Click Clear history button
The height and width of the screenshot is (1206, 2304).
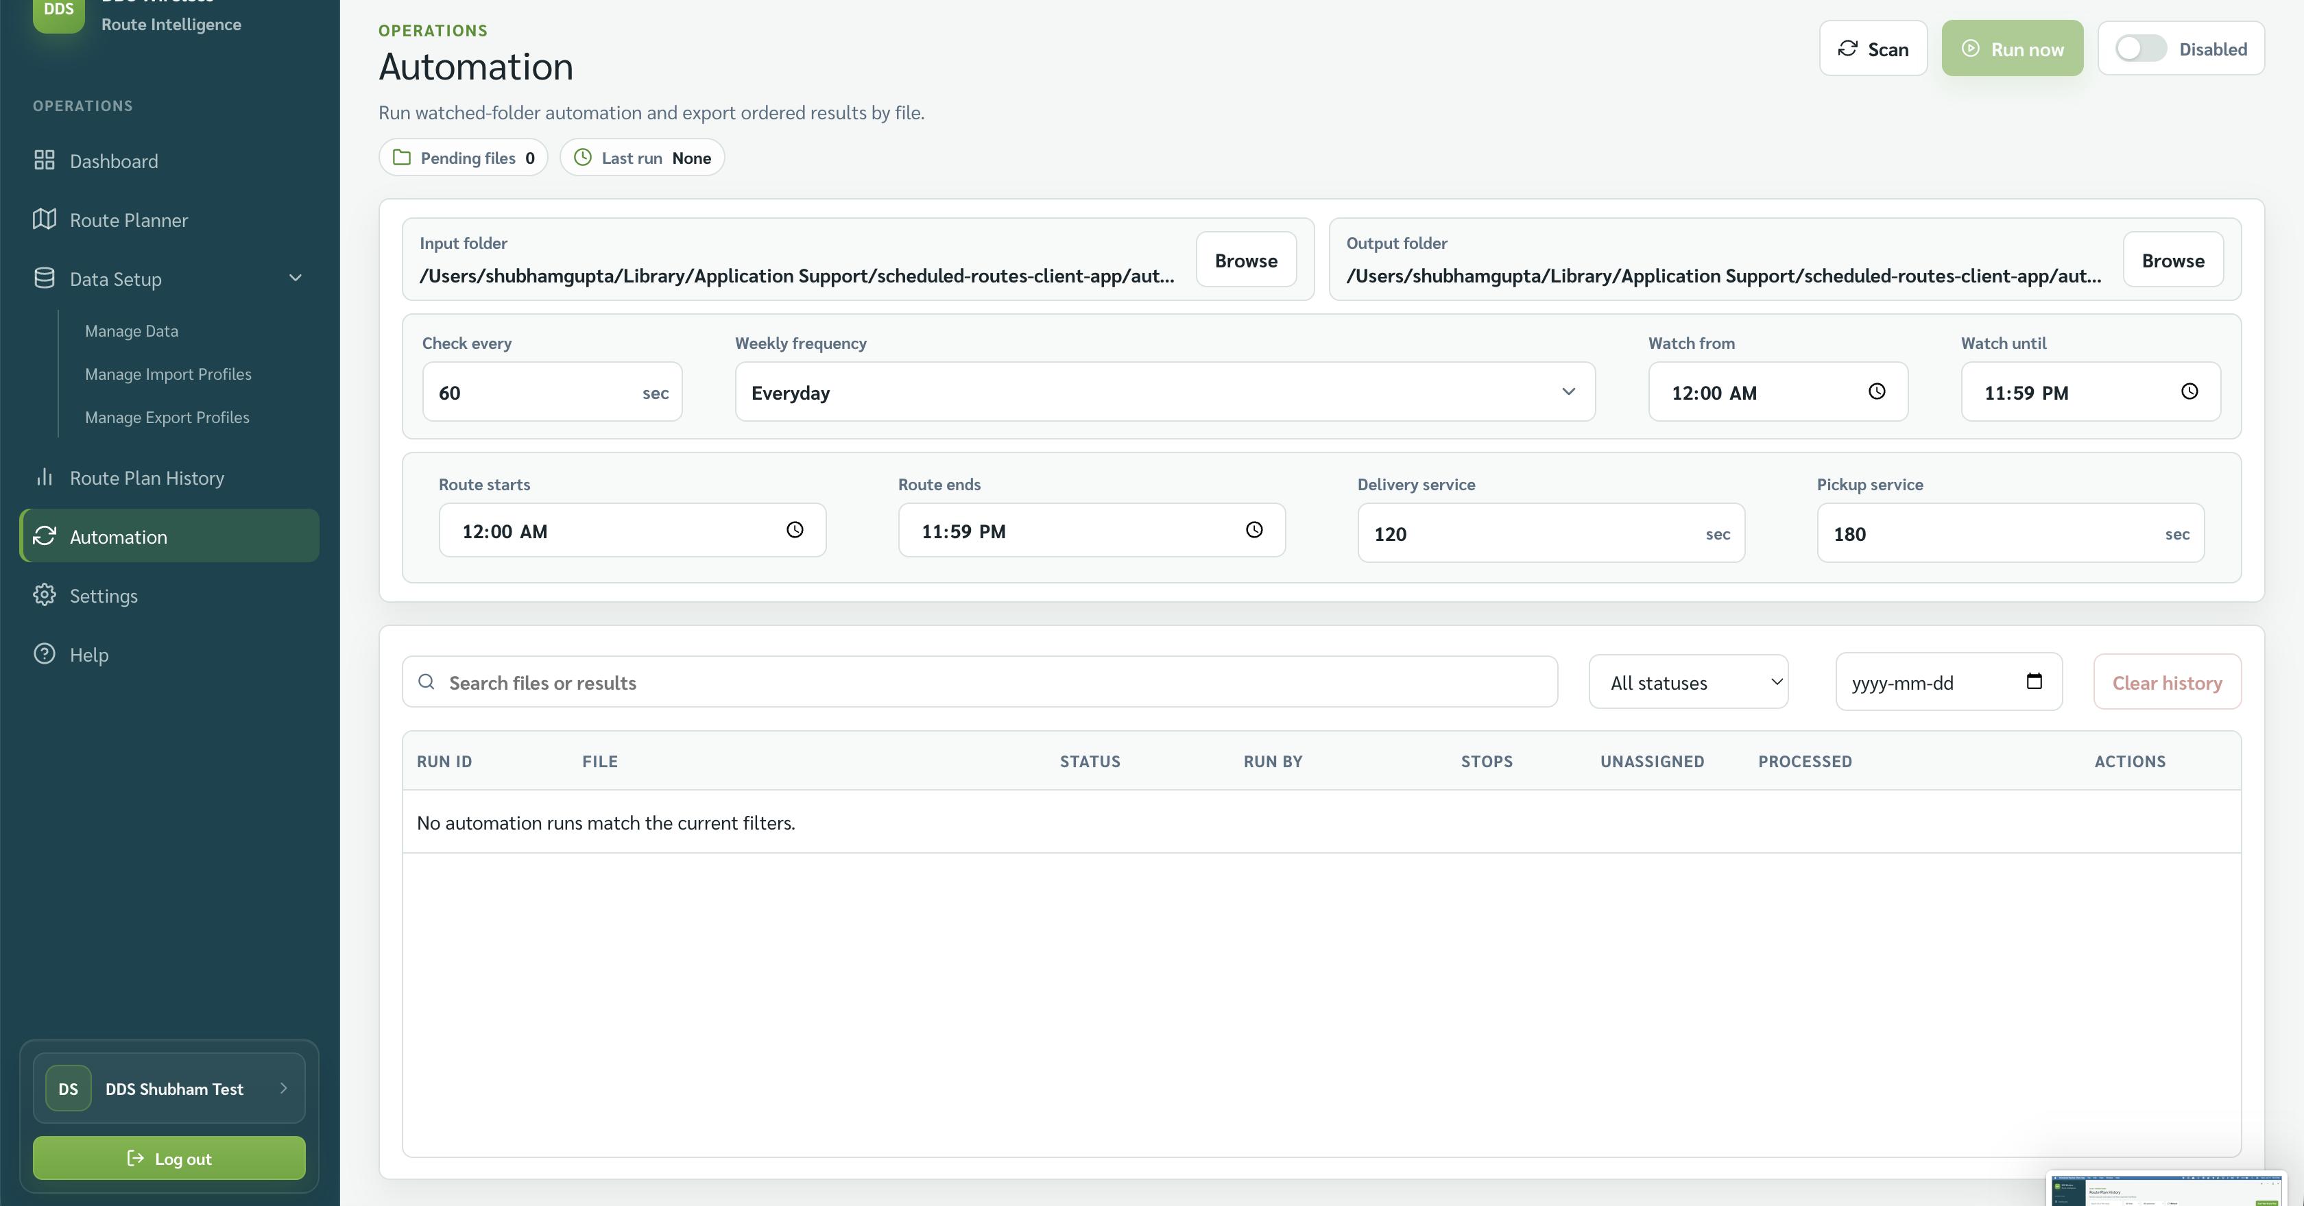pos(2167,682)
